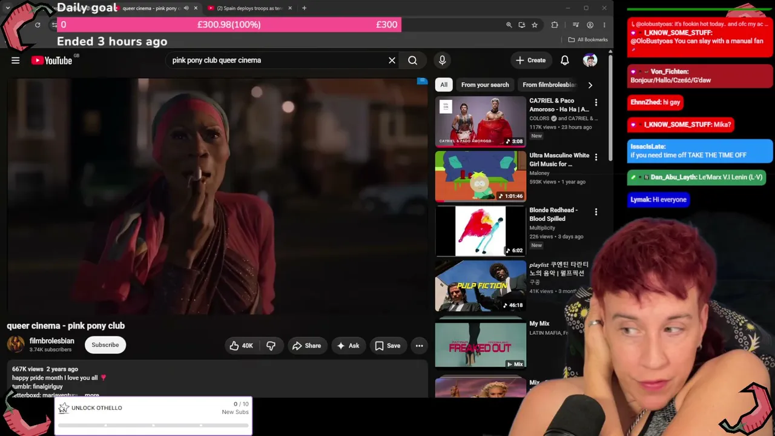
Task: Click the video title text
Action: coord(66,326)
